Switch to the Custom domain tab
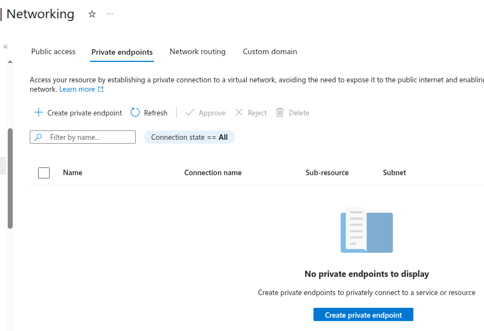The height and width of the screenshot is (331, 484). (x=269, y=51)
